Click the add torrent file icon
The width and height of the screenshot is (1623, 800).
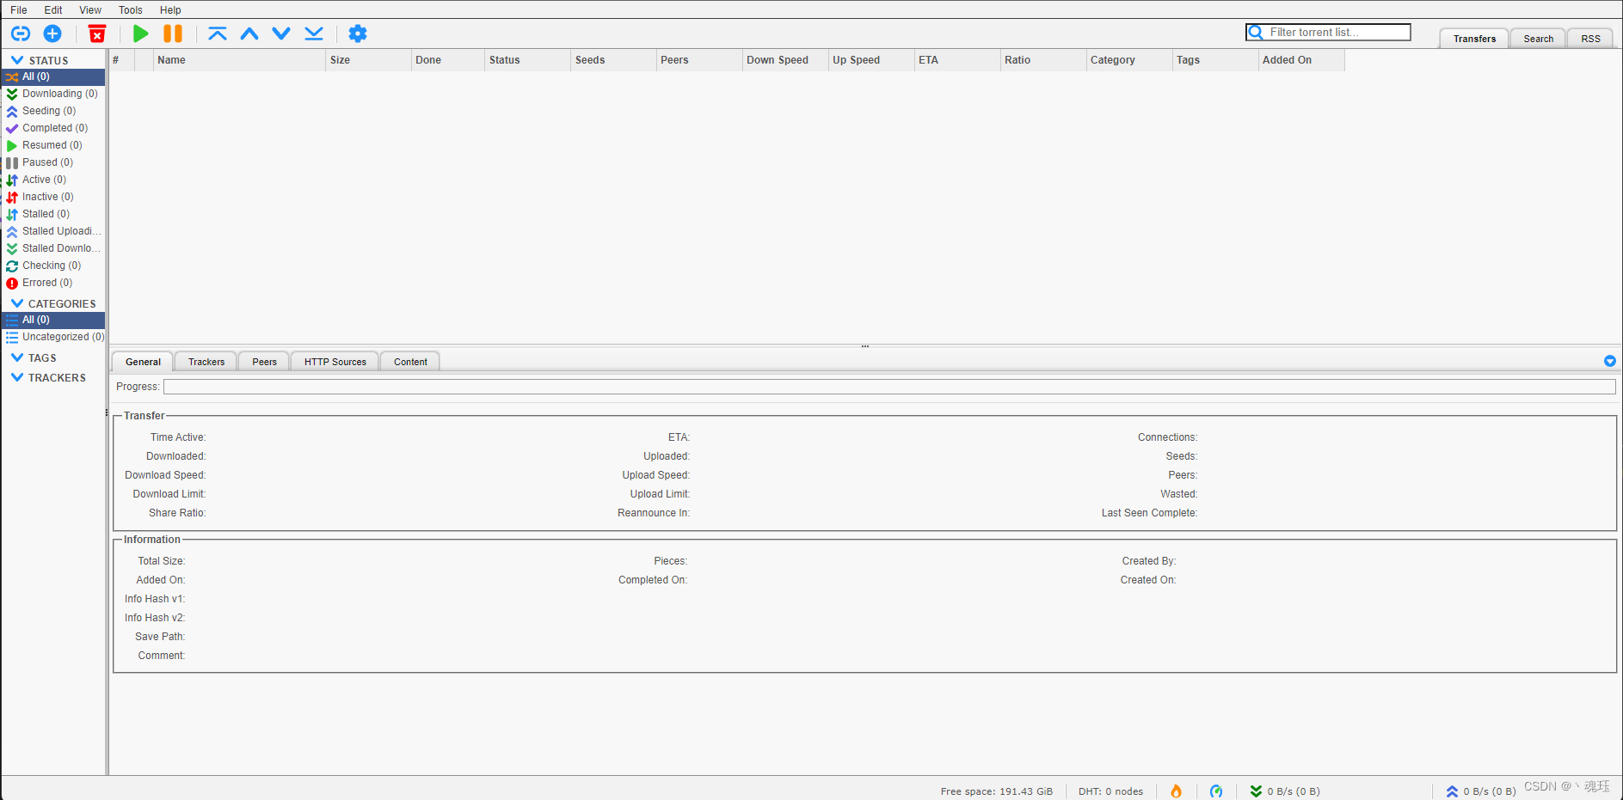coord(52,34)
